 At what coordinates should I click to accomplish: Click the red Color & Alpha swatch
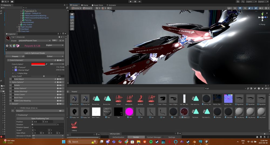[38, 64]
